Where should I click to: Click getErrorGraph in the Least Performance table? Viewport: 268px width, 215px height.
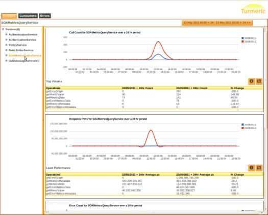pos(55,178)
